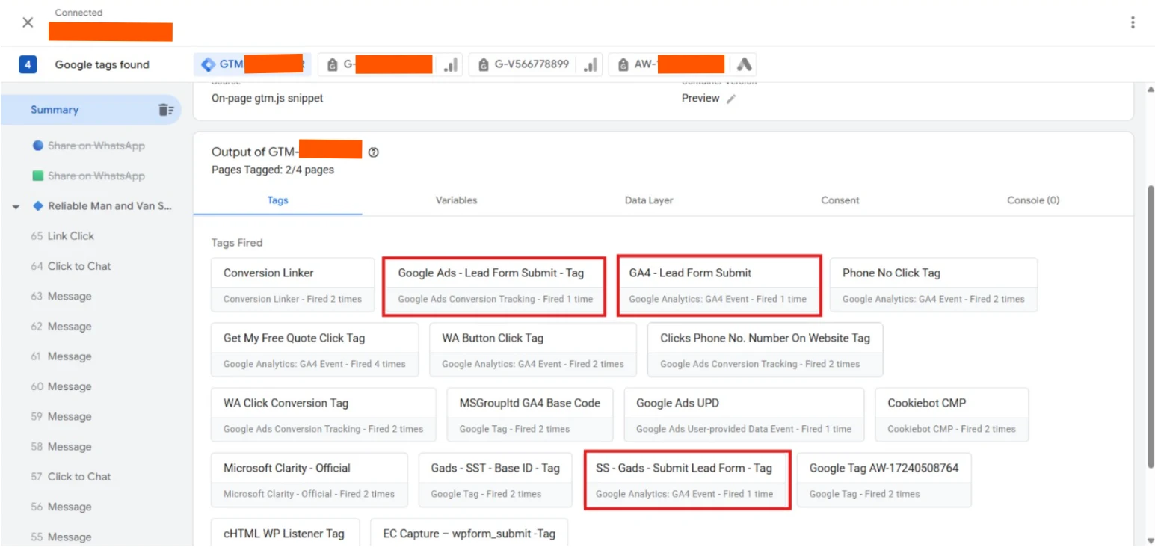The image size is (1155, 547).
Task: Open Phone No Click Tag card
Action: [933, 285]
